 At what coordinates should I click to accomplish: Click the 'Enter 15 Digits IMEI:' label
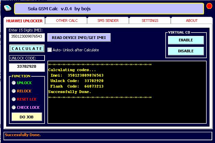point(25,30)
